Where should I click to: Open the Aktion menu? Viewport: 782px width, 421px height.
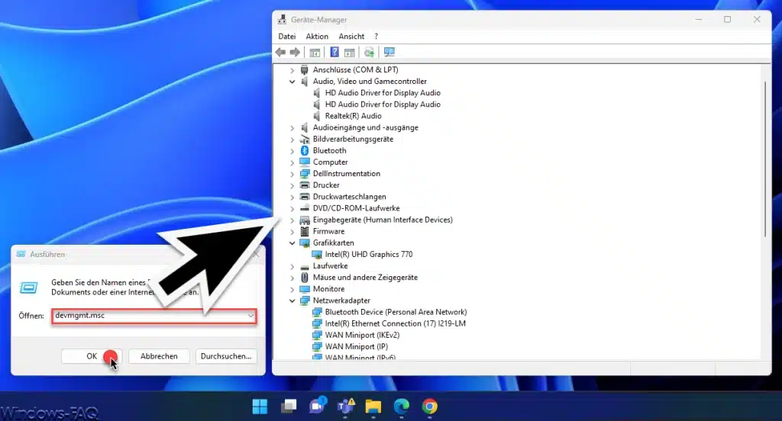(317, 37)
